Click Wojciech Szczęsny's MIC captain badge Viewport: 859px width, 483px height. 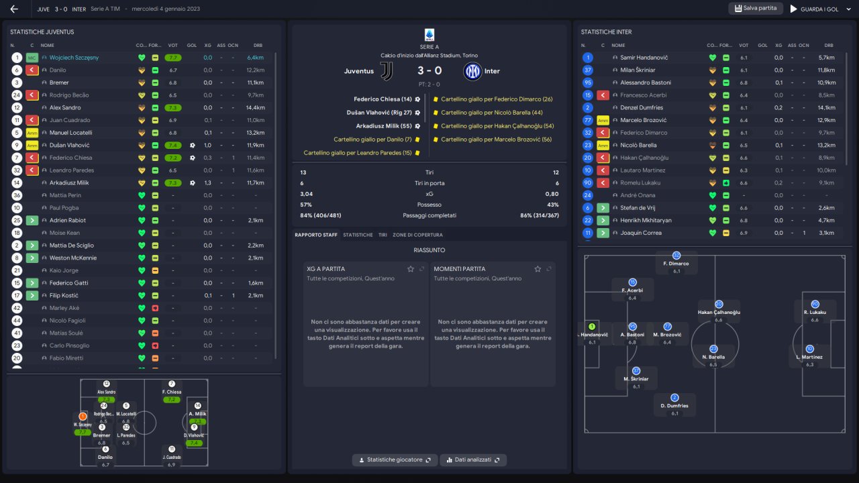coord(32,58)
